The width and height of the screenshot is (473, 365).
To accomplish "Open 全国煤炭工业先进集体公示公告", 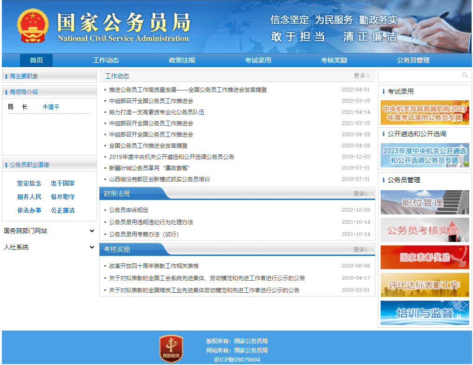I will [x=204, y=290].
